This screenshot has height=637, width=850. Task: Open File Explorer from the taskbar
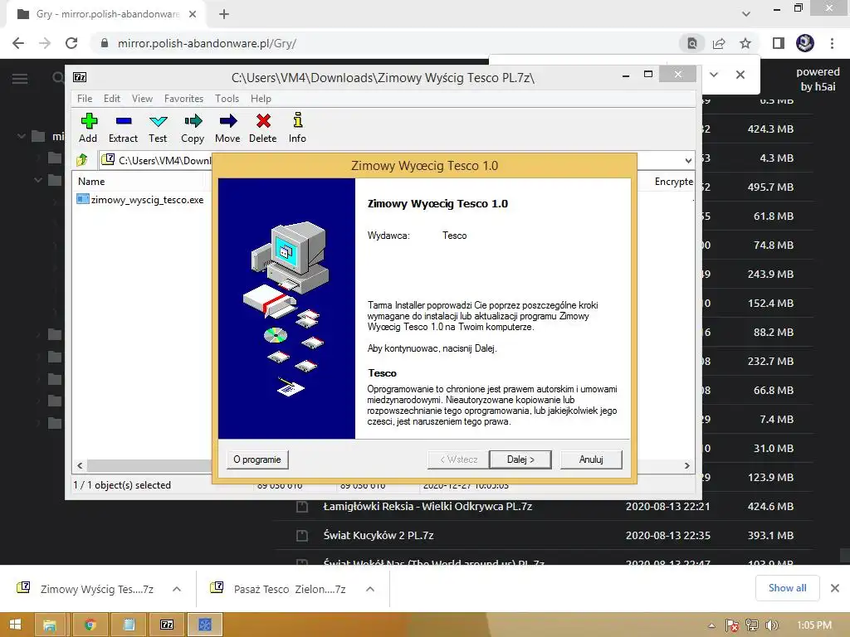coord(49,625)
